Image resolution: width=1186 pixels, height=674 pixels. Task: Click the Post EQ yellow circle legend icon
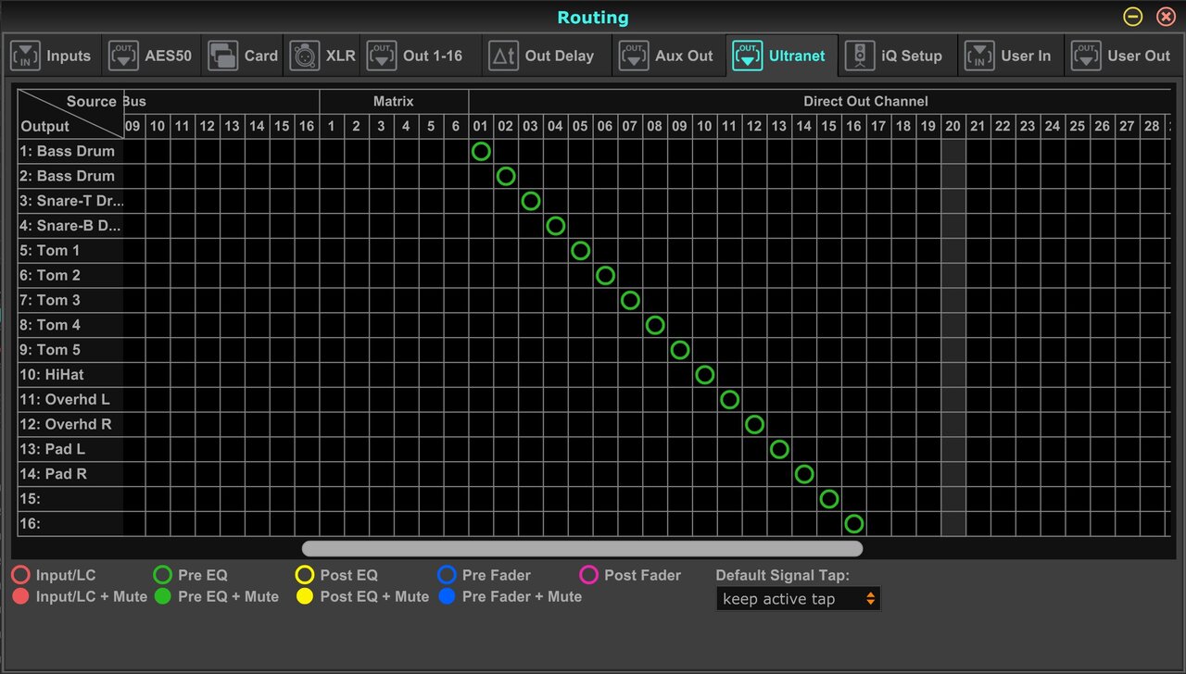305,575
